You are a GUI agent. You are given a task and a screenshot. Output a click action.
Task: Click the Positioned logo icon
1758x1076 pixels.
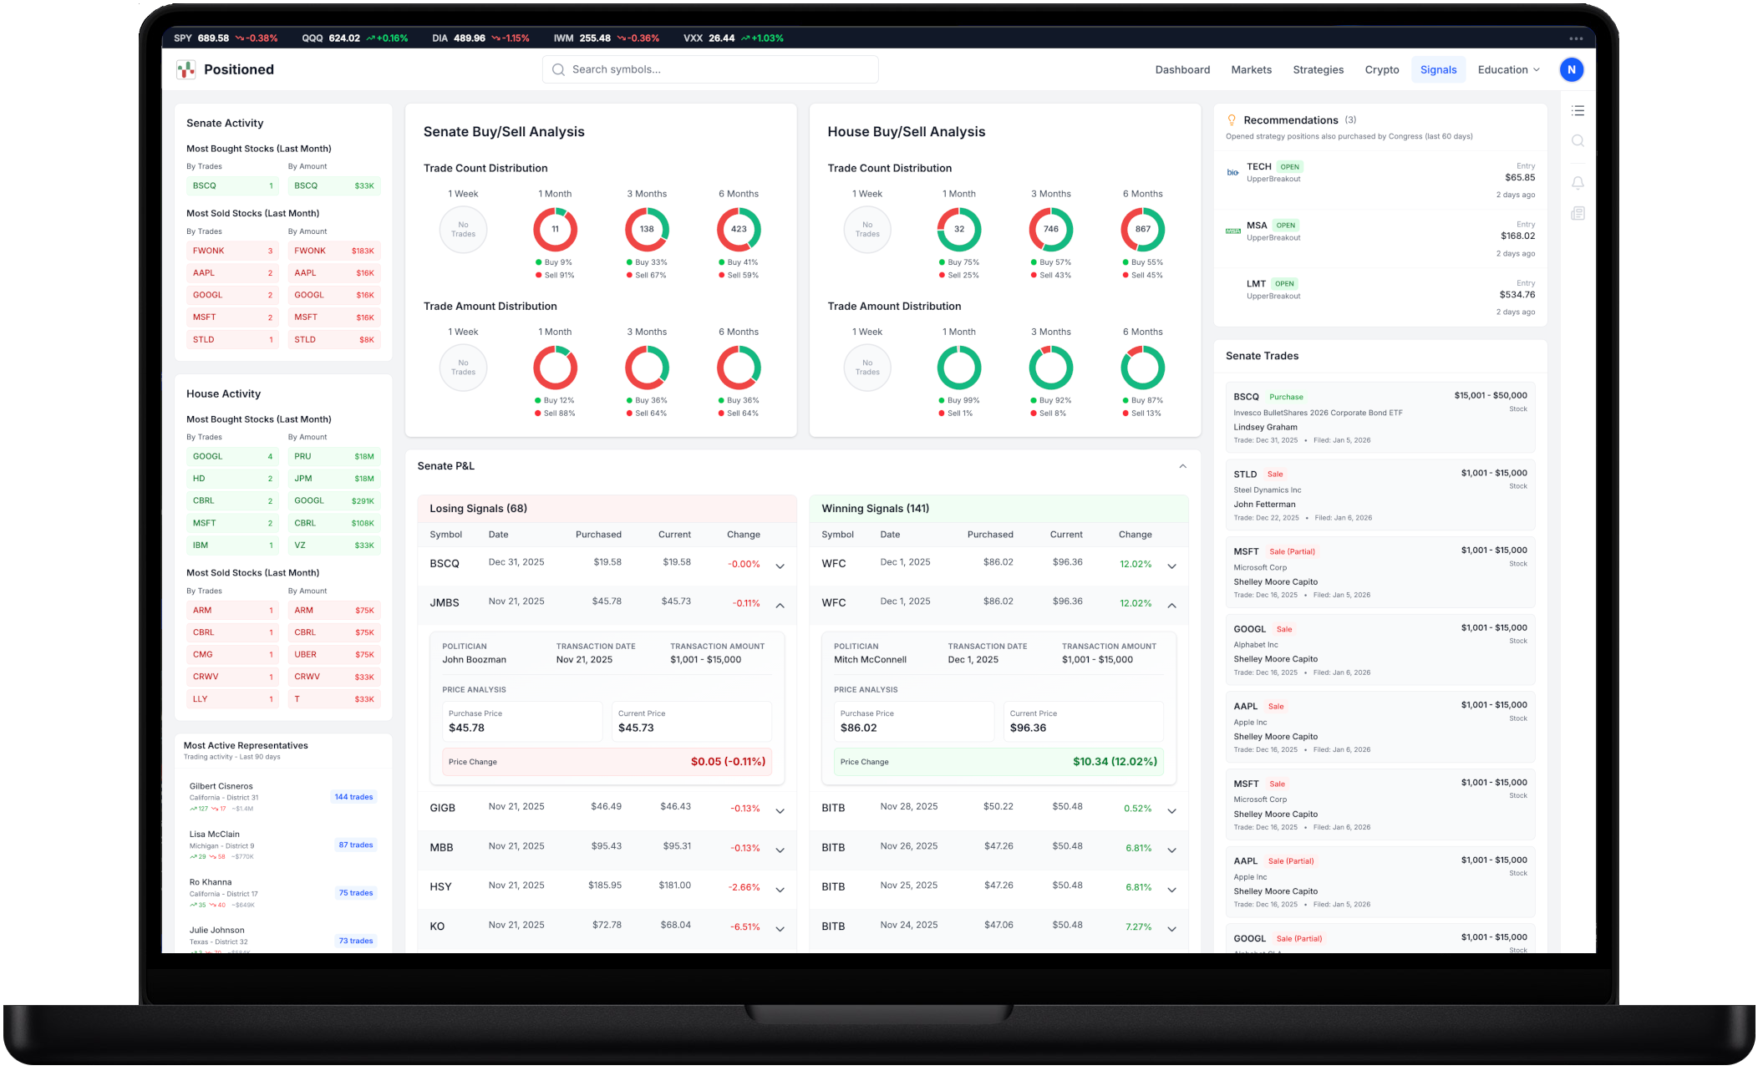point(185,70)
